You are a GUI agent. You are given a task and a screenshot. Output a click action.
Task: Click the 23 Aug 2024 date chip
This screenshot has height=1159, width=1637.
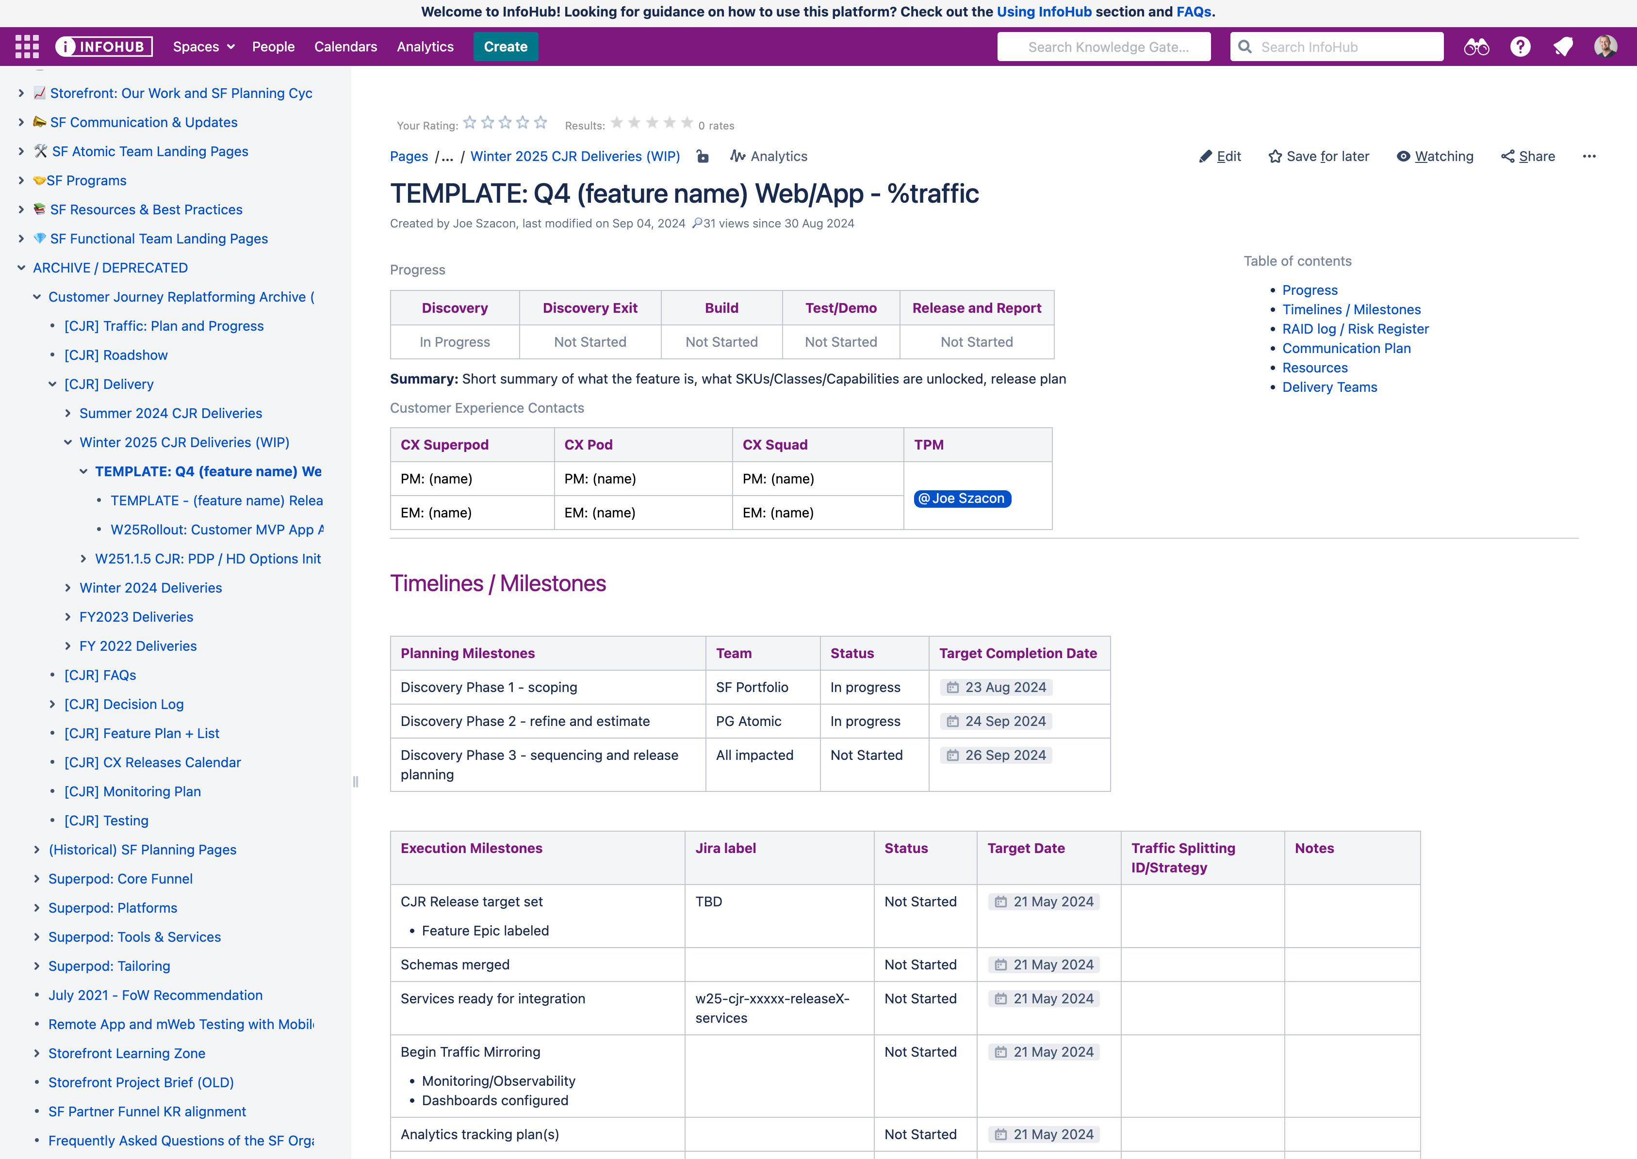(x=996, y=687)
